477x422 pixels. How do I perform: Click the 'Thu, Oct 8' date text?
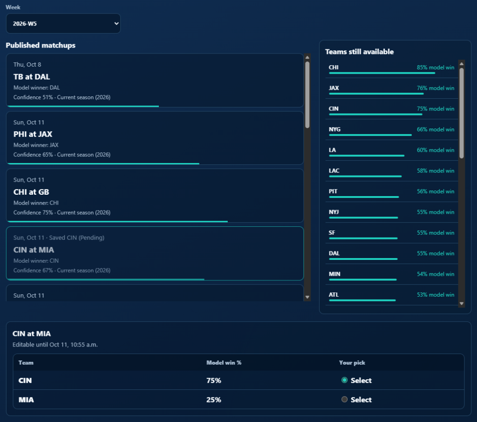(x=27, y=64)
